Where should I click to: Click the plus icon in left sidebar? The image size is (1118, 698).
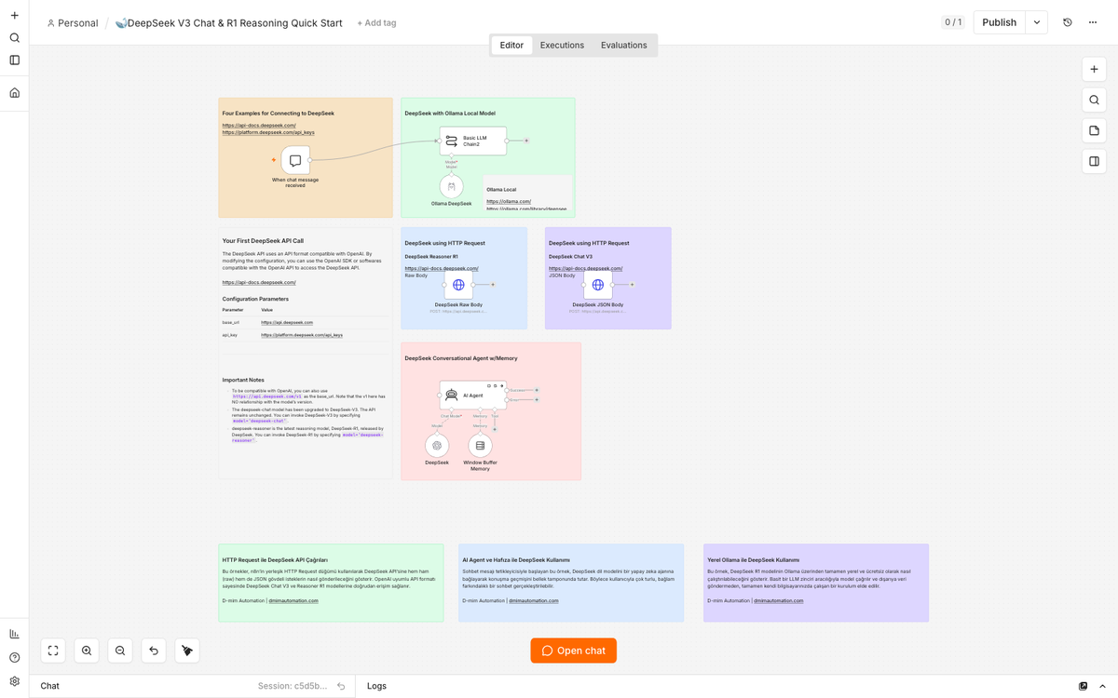click(14, 15)
